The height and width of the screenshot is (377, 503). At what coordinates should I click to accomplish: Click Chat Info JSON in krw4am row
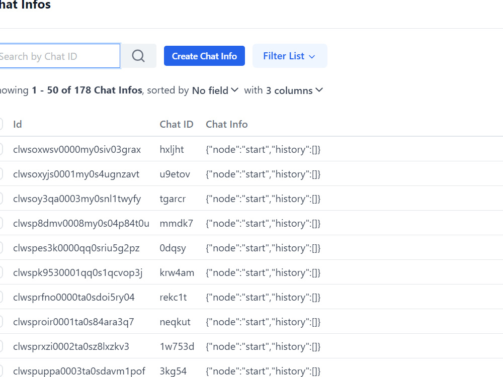(263, 273)
